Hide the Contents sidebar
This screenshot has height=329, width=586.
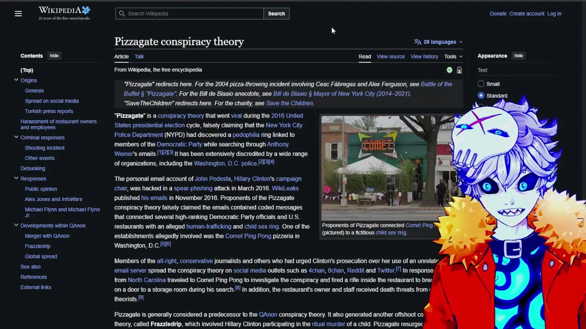(x=54, y=56)
